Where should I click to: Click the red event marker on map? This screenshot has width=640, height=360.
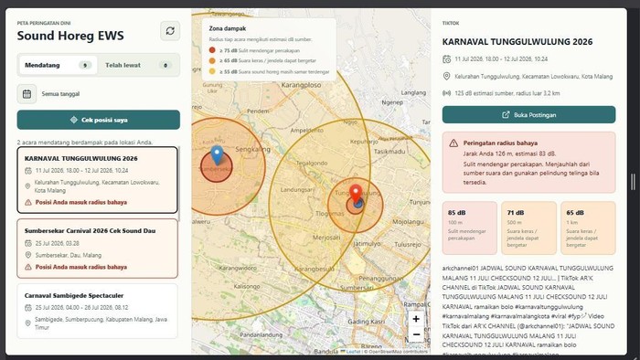click(x=356, y=194)
